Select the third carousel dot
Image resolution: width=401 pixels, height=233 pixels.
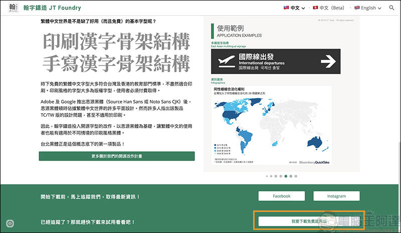pyautogui.click(x=276, y=176)
